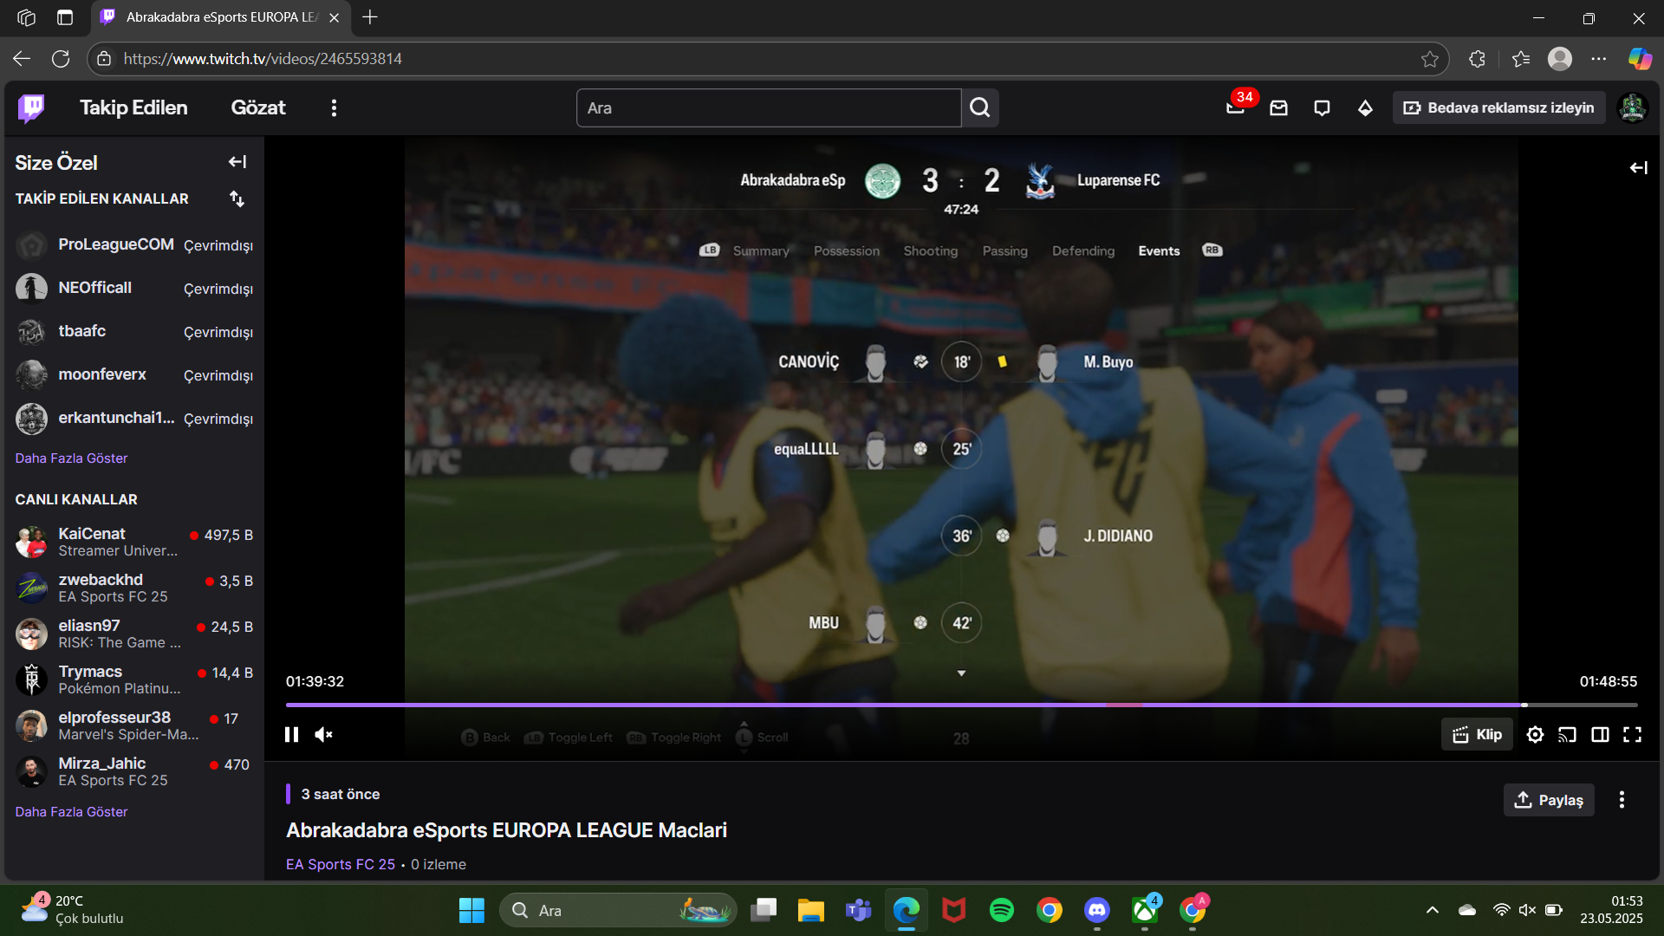Sort followed channels with arrows icon
Viewport: 1664px width, 936px height.
pos(237,198)
